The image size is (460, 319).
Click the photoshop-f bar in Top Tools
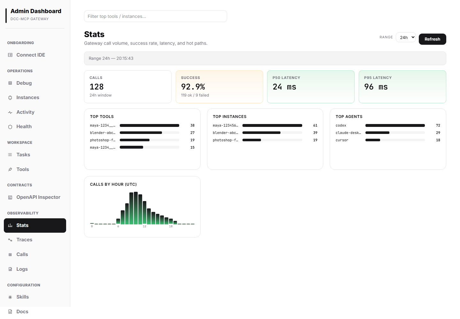(149, 140)
